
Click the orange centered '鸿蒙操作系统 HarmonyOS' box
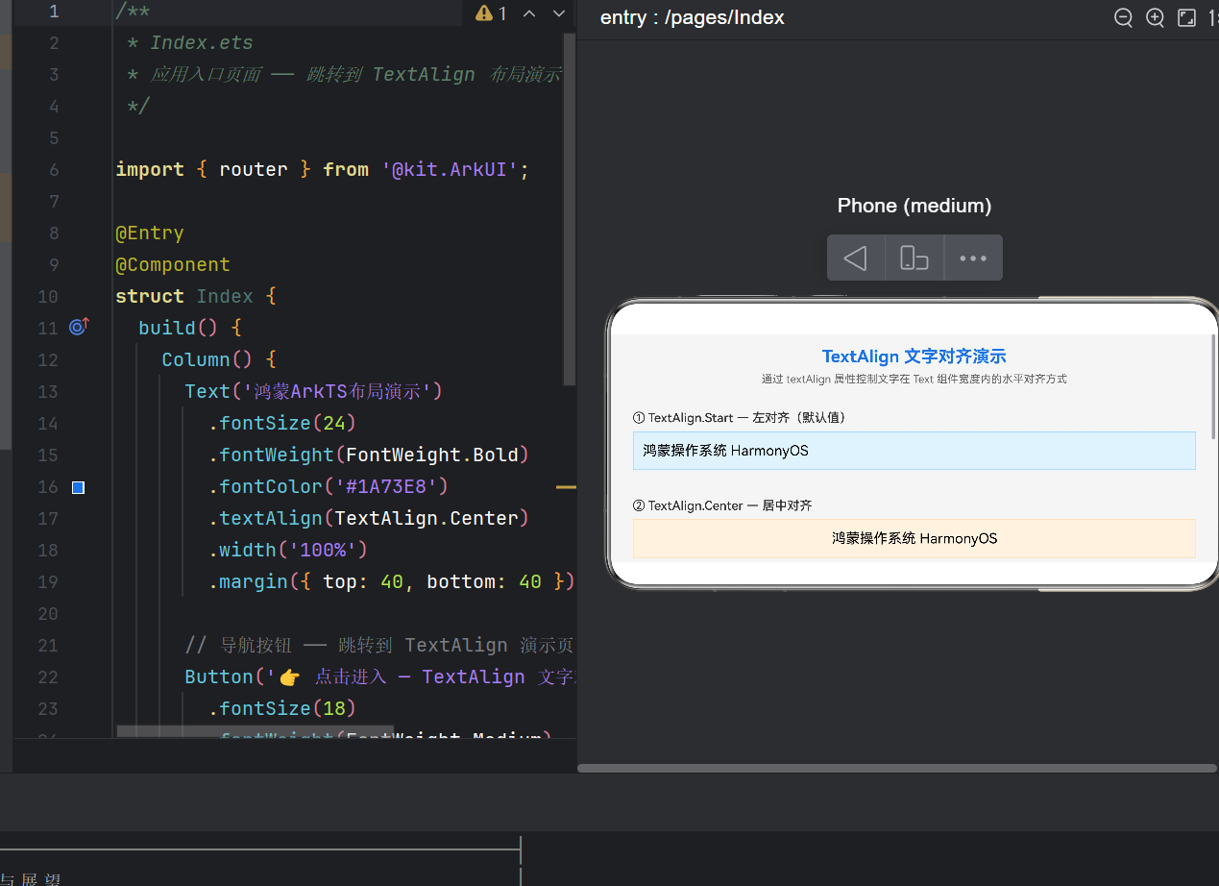click(x=914, y=538)
